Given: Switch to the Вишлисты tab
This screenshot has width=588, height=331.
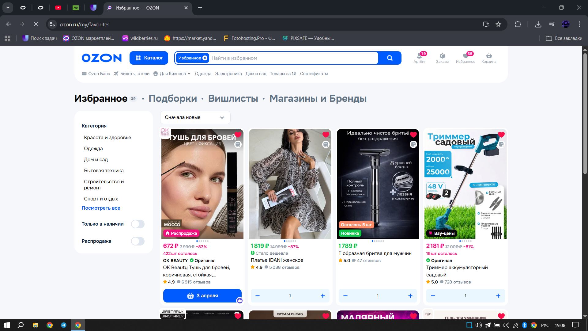Looking at the screenshot, I should [233, 98].
